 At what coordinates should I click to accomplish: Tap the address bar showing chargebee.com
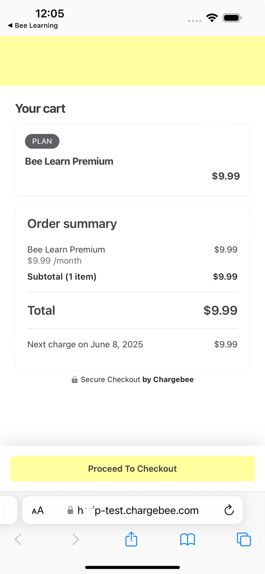point(138,510)
